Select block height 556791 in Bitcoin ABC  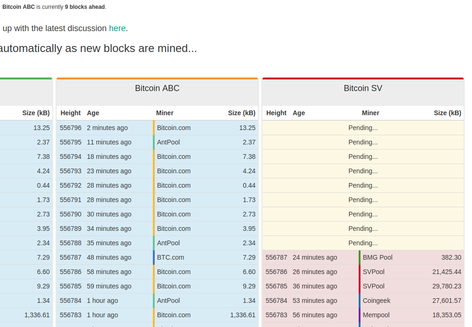pyautogui.click(x=71, y=200)
